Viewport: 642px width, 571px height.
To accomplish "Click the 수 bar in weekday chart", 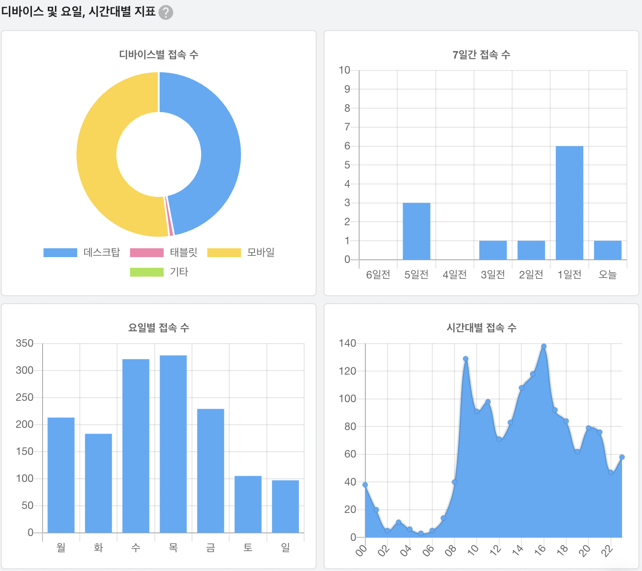I will [x=136, y=446].
